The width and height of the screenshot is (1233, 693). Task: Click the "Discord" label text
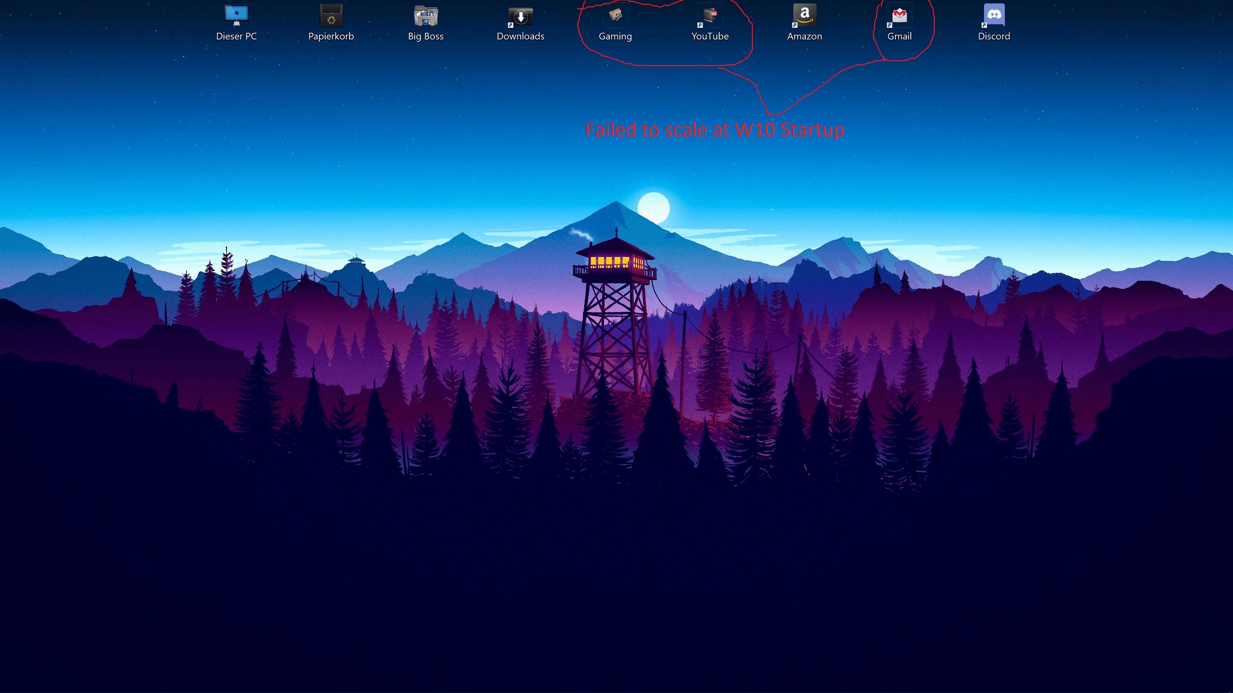[994, 36]
